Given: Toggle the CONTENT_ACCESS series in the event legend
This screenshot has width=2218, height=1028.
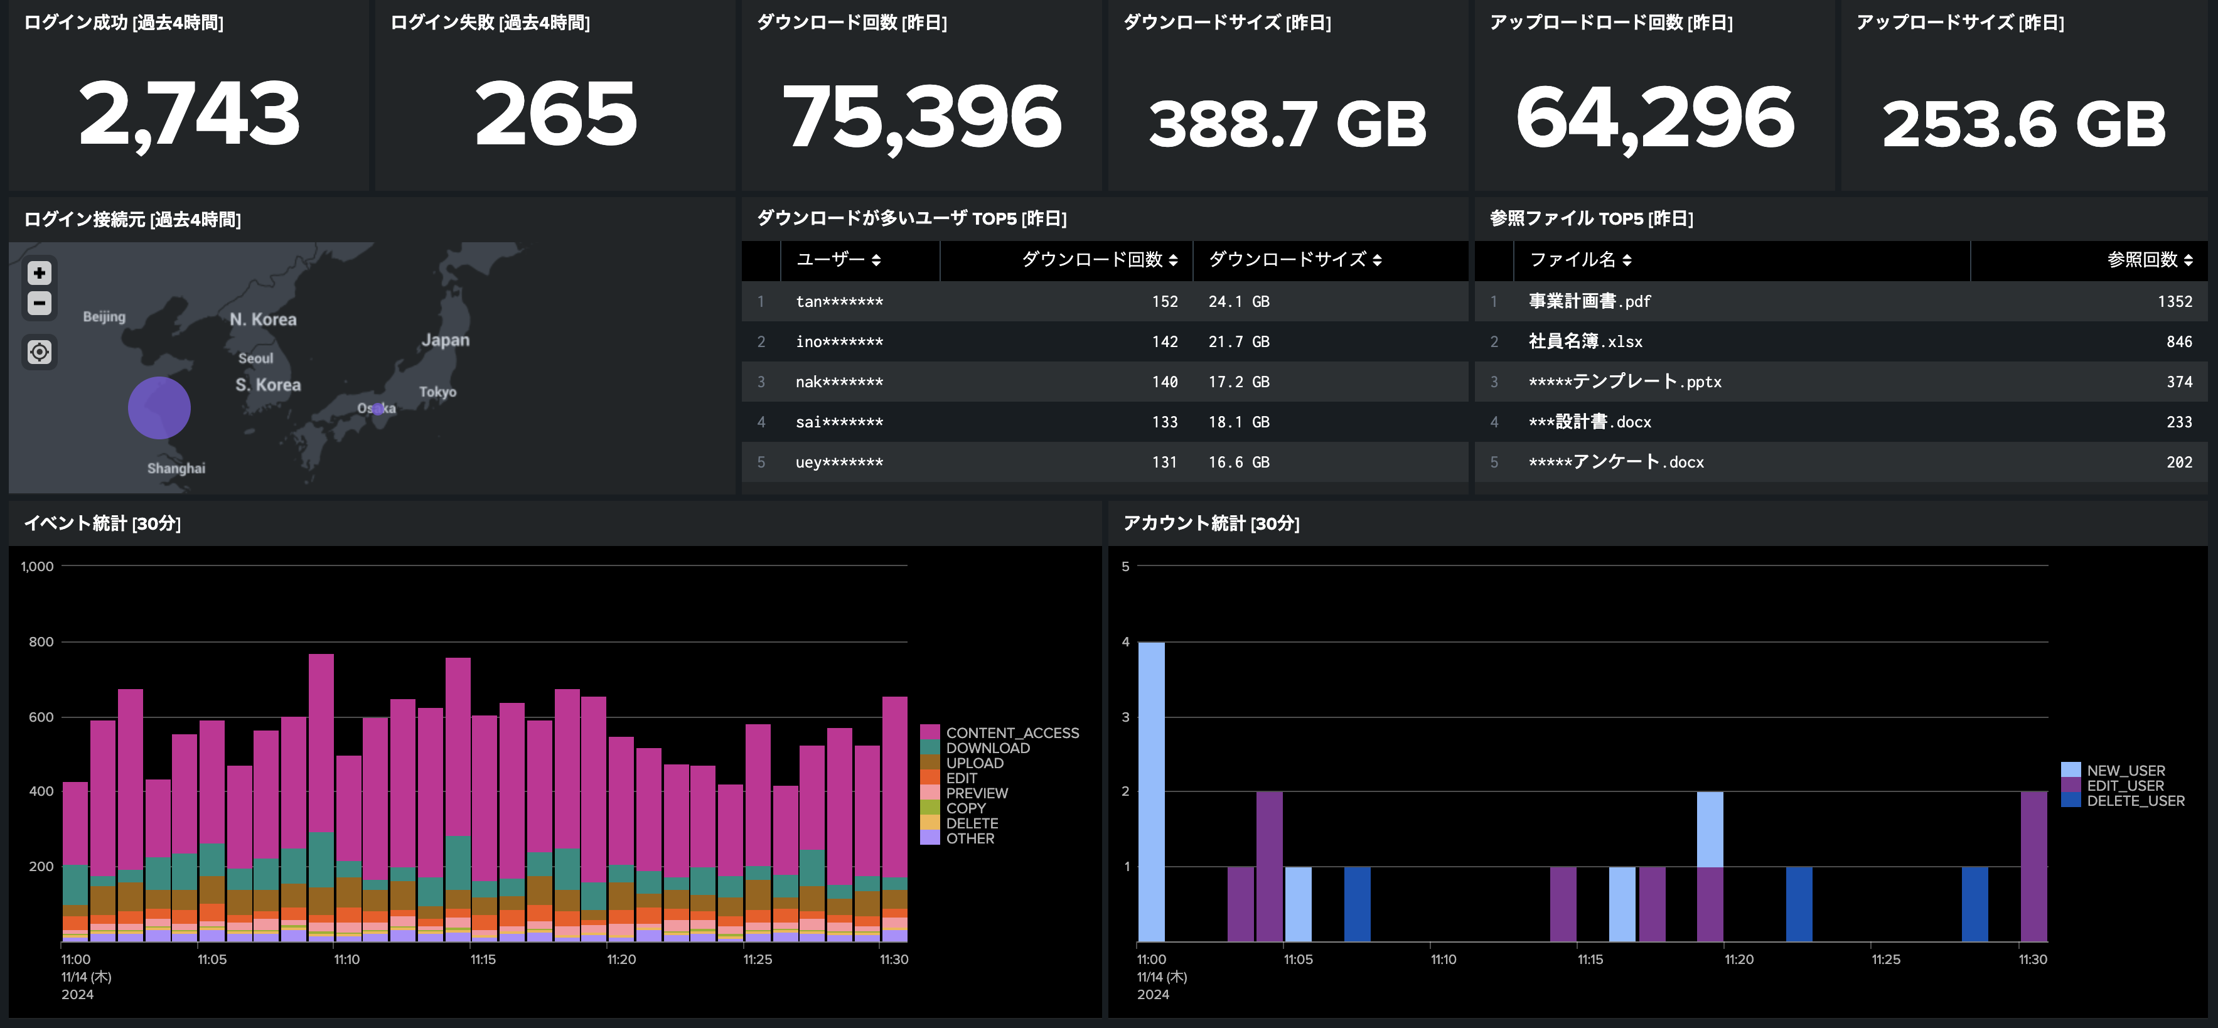Looking at the screenshot, I should (1014, 732).
